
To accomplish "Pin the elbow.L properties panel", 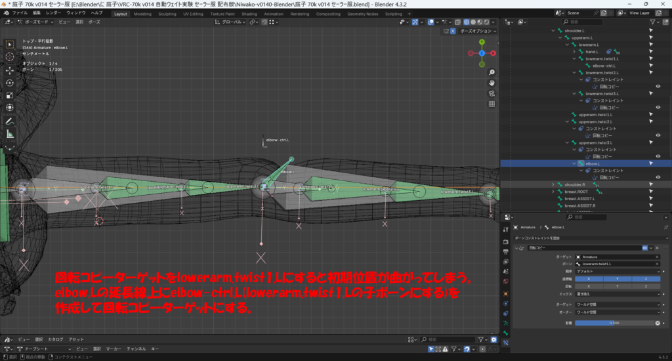I will 666,226.
